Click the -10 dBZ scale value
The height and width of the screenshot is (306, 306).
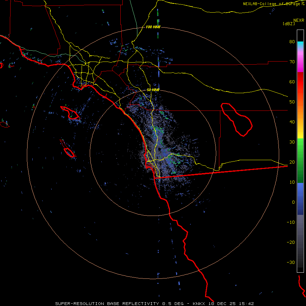click(x=291, y=222)
